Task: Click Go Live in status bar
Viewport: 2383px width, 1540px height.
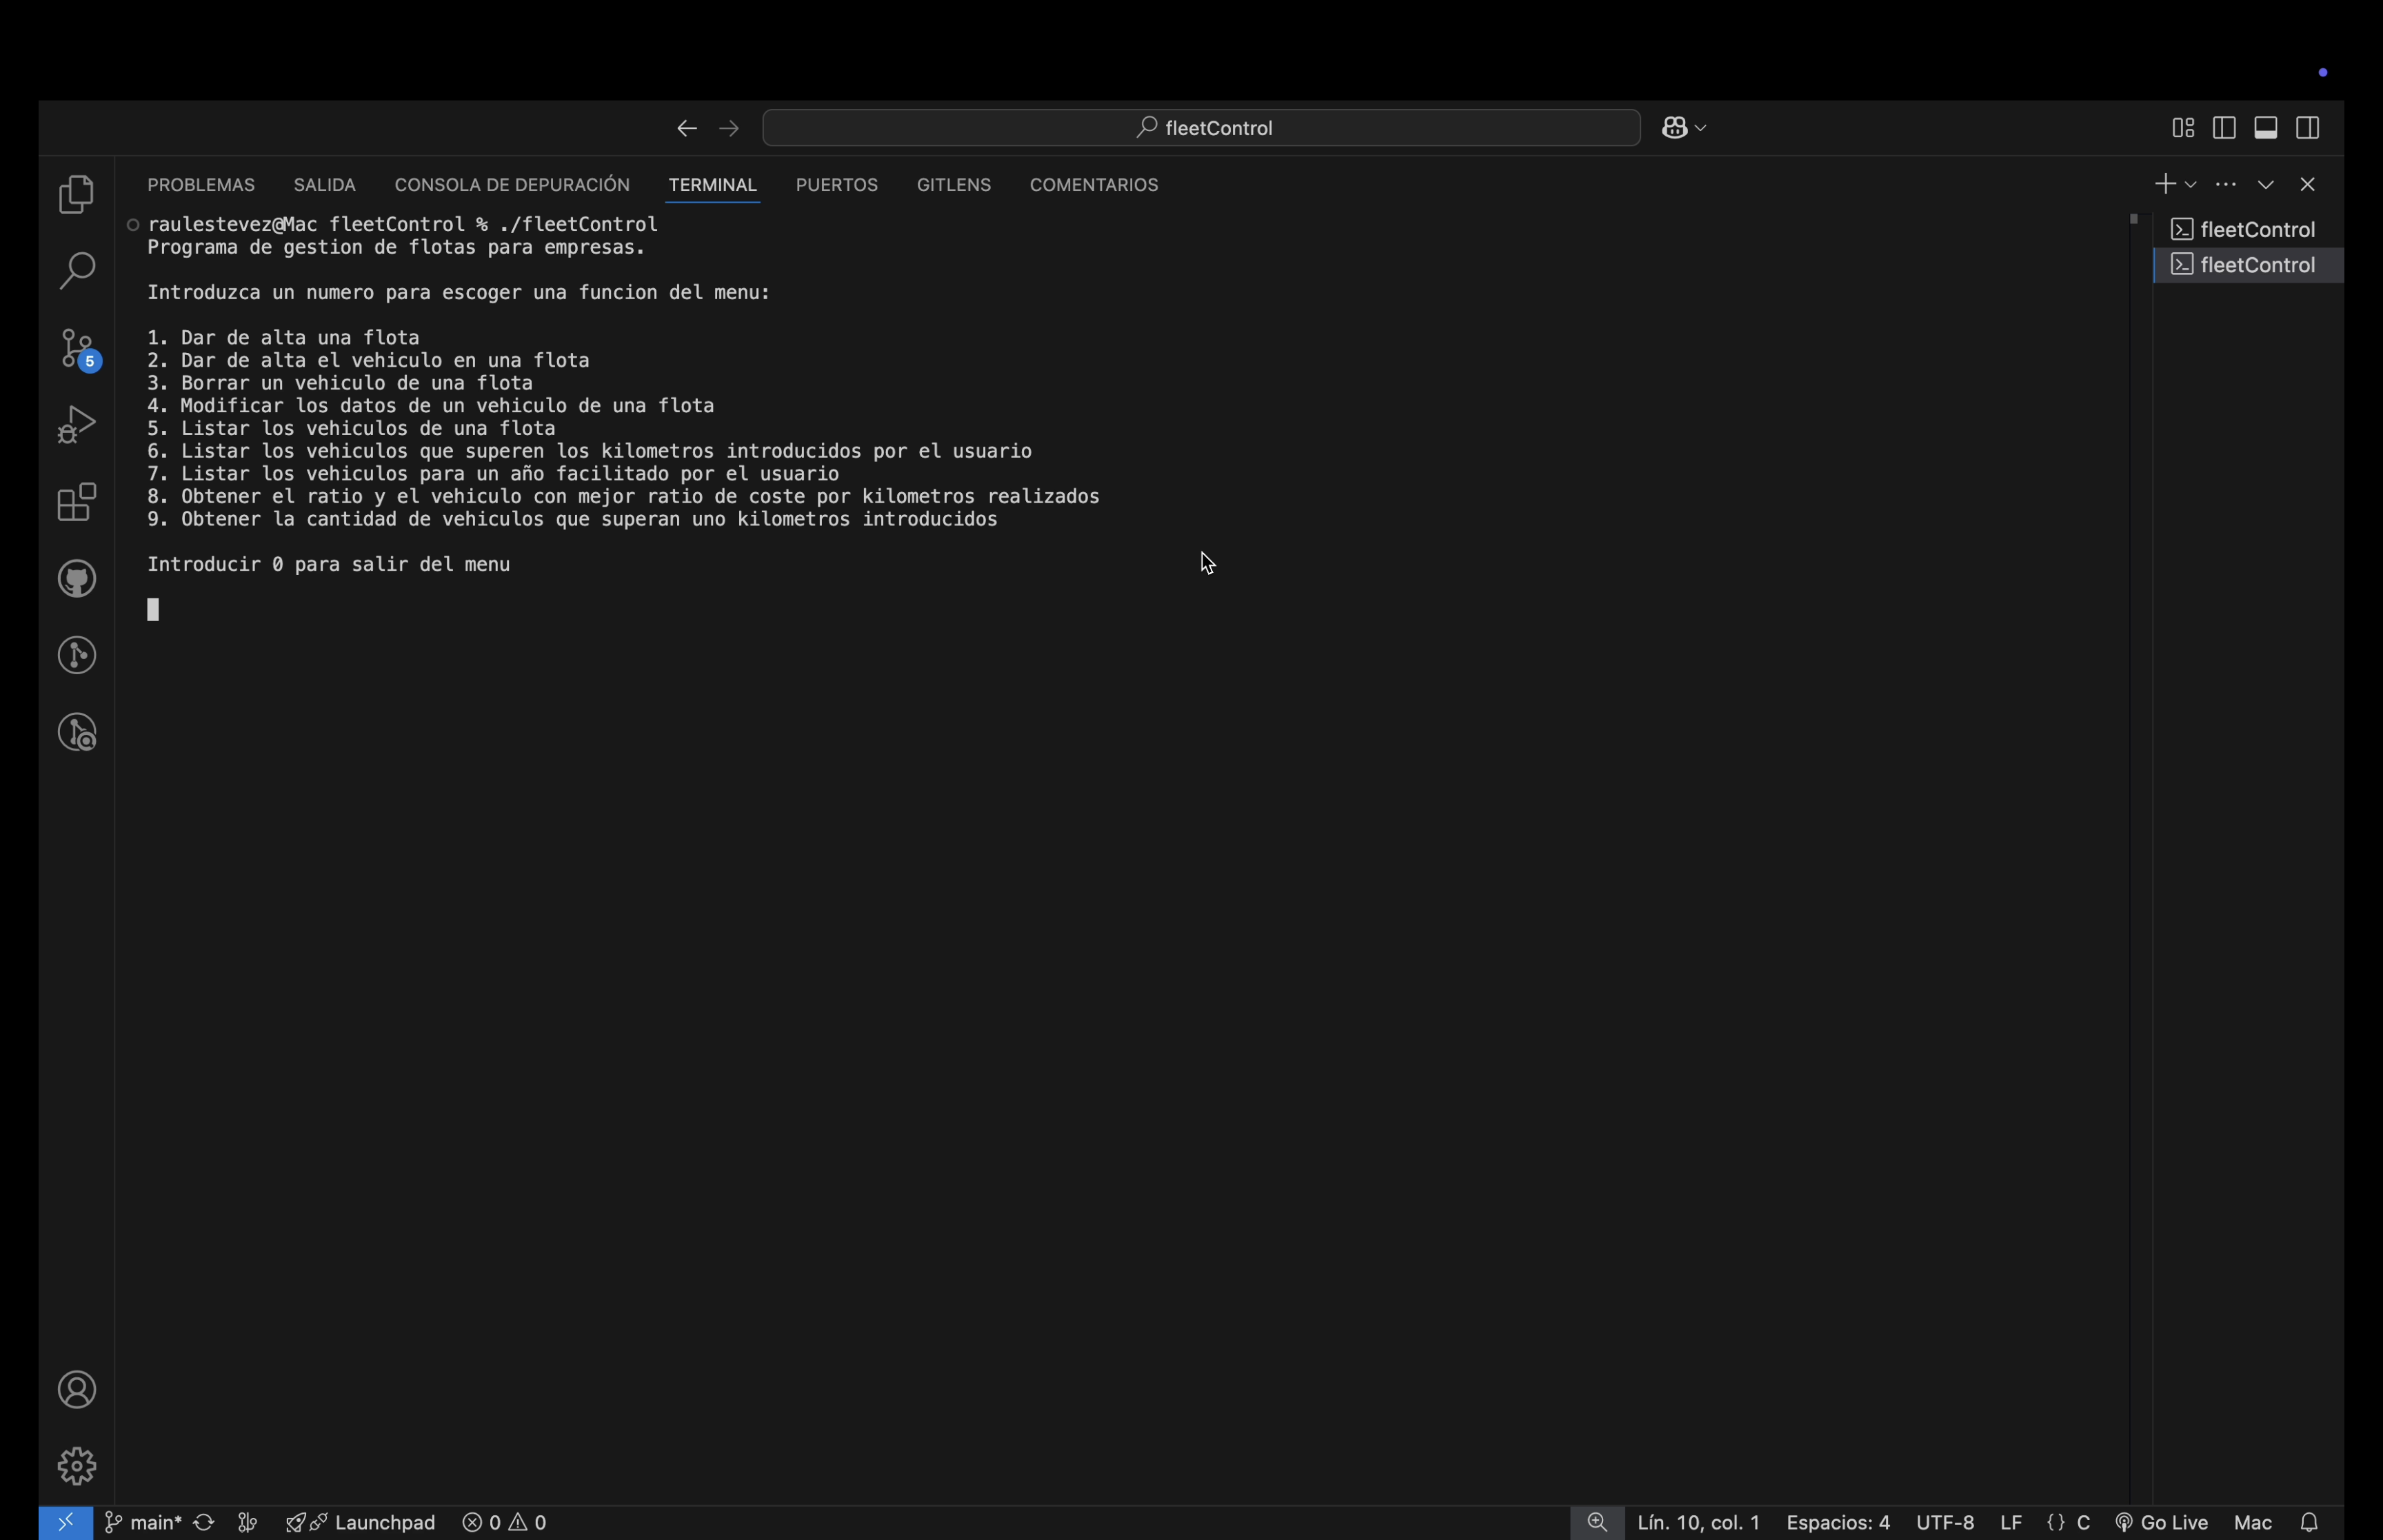Action: [x=2162, y=1522]
